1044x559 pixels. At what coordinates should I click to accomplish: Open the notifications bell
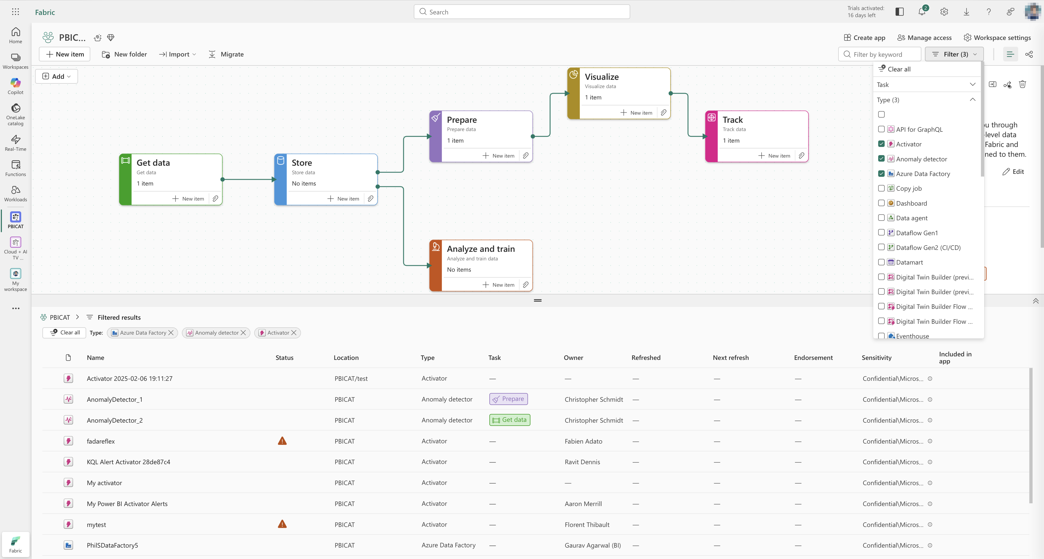pos(922,12)
